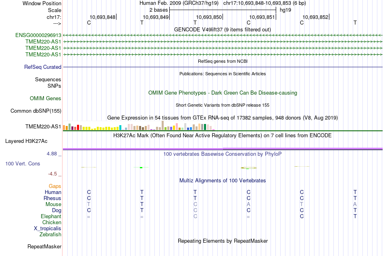383x256 pixels.
Task: Select the Chicken alignment row label
Action: (x=52, y=222)
